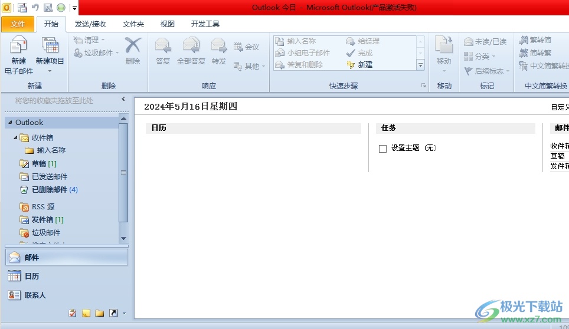The width and height of the screenshot is (569, 329).
Task: Click the Tasks icon in navigation bar bottom
Action: point(73,314)
